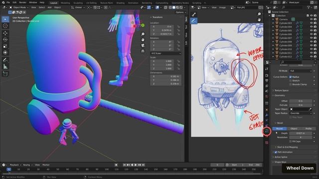Select the Transform tool
Screen dimensions: 319x179
coord(5,53)
